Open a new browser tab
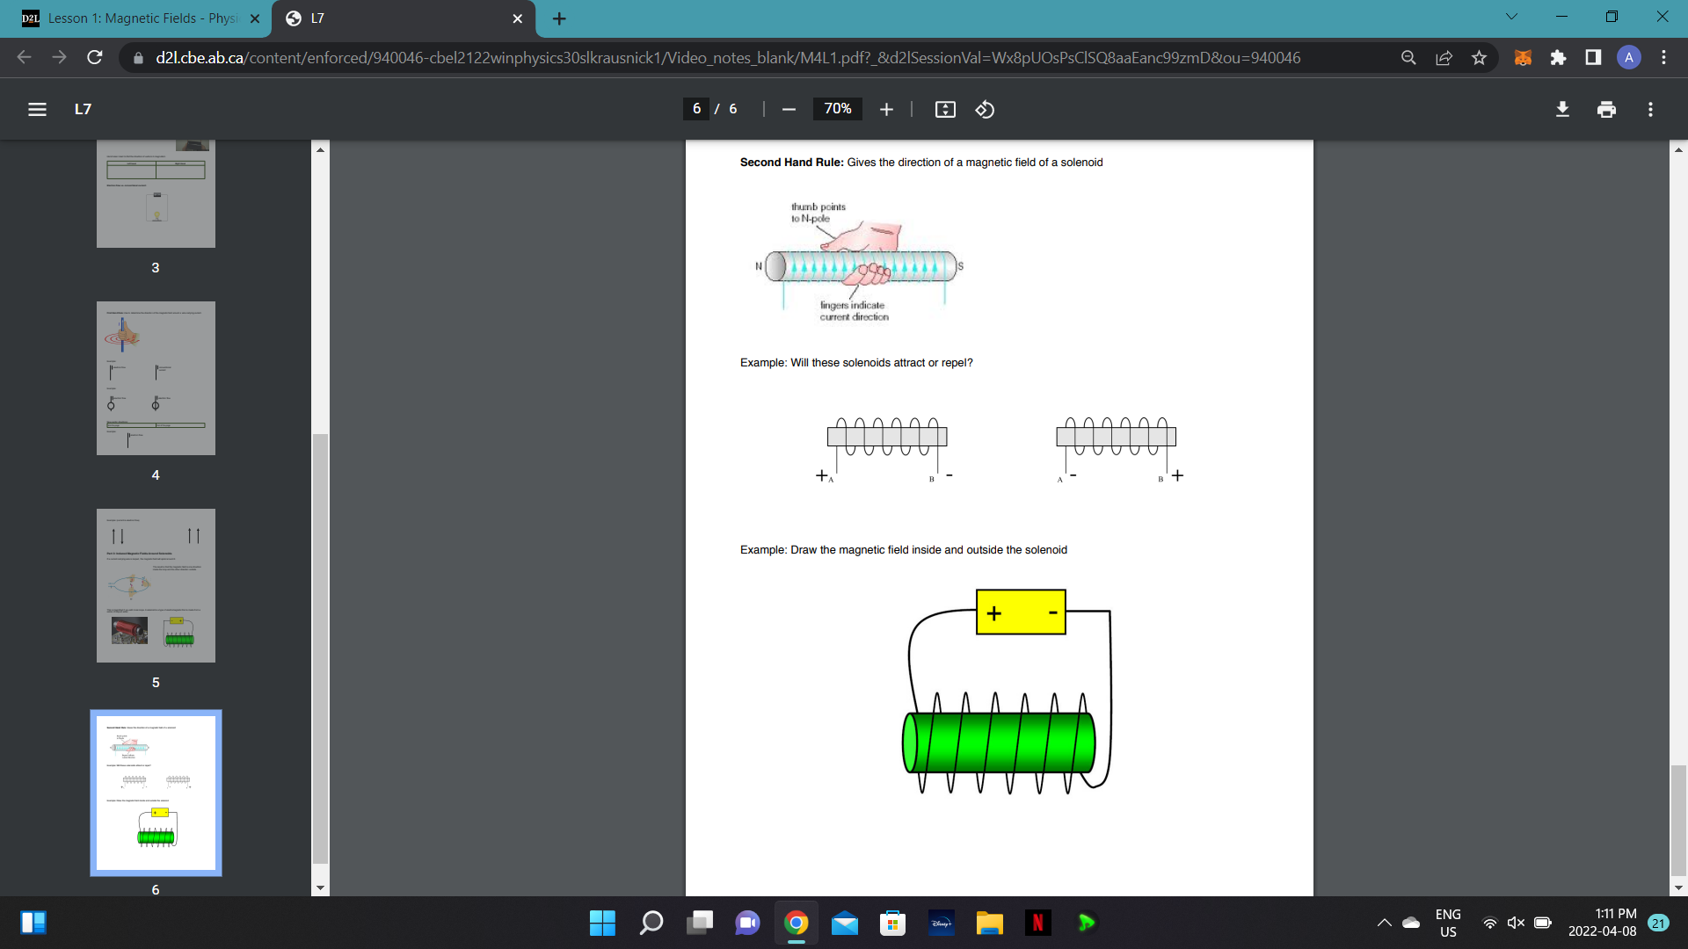The width and height of the screenshot is (1688, 949). click(x=559, y=18)
